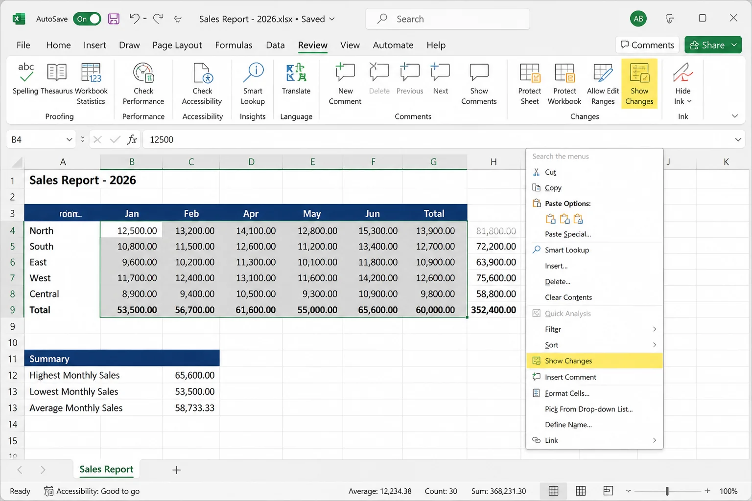Open the Thesaurus tool
752x501 pixels.
(57, 79)
